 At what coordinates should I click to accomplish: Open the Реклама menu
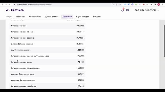pos(97,17)
